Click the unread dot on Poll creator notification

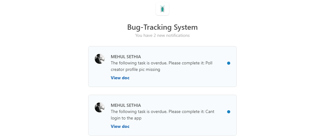(x=228, y=63)
